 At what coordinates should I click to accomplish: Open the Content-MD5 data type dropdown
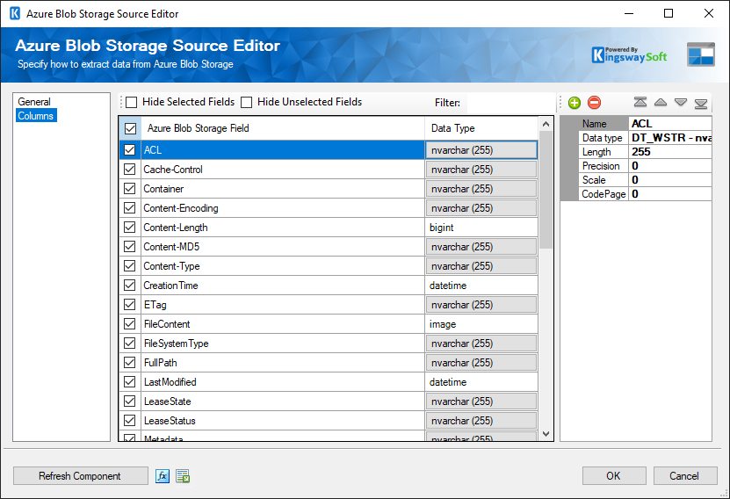tap(481, 247)
